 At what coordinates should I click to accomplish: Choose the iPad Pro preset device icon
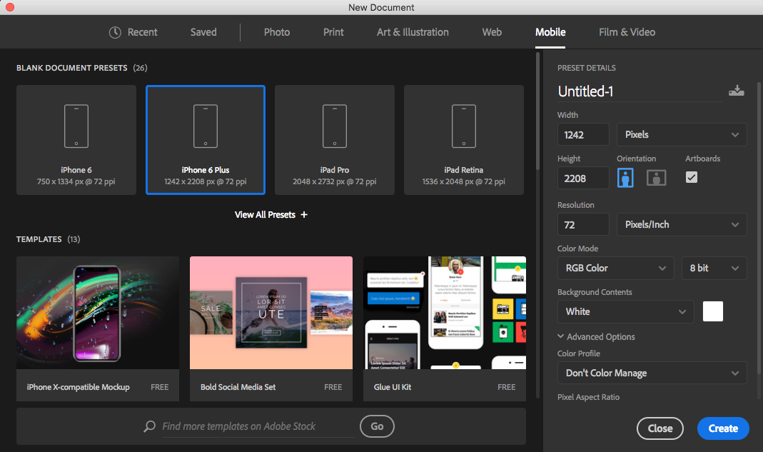click(335, 126)
